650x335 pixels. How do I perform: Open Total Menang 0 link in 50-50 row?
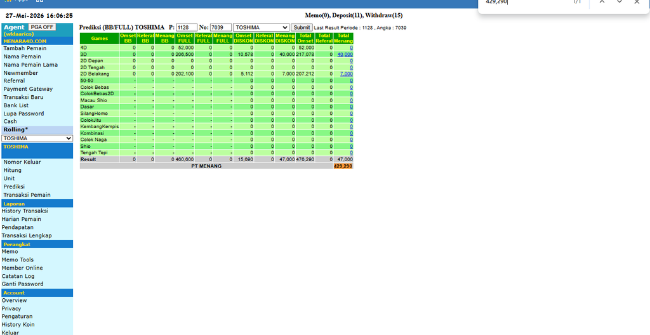[352, 81]
